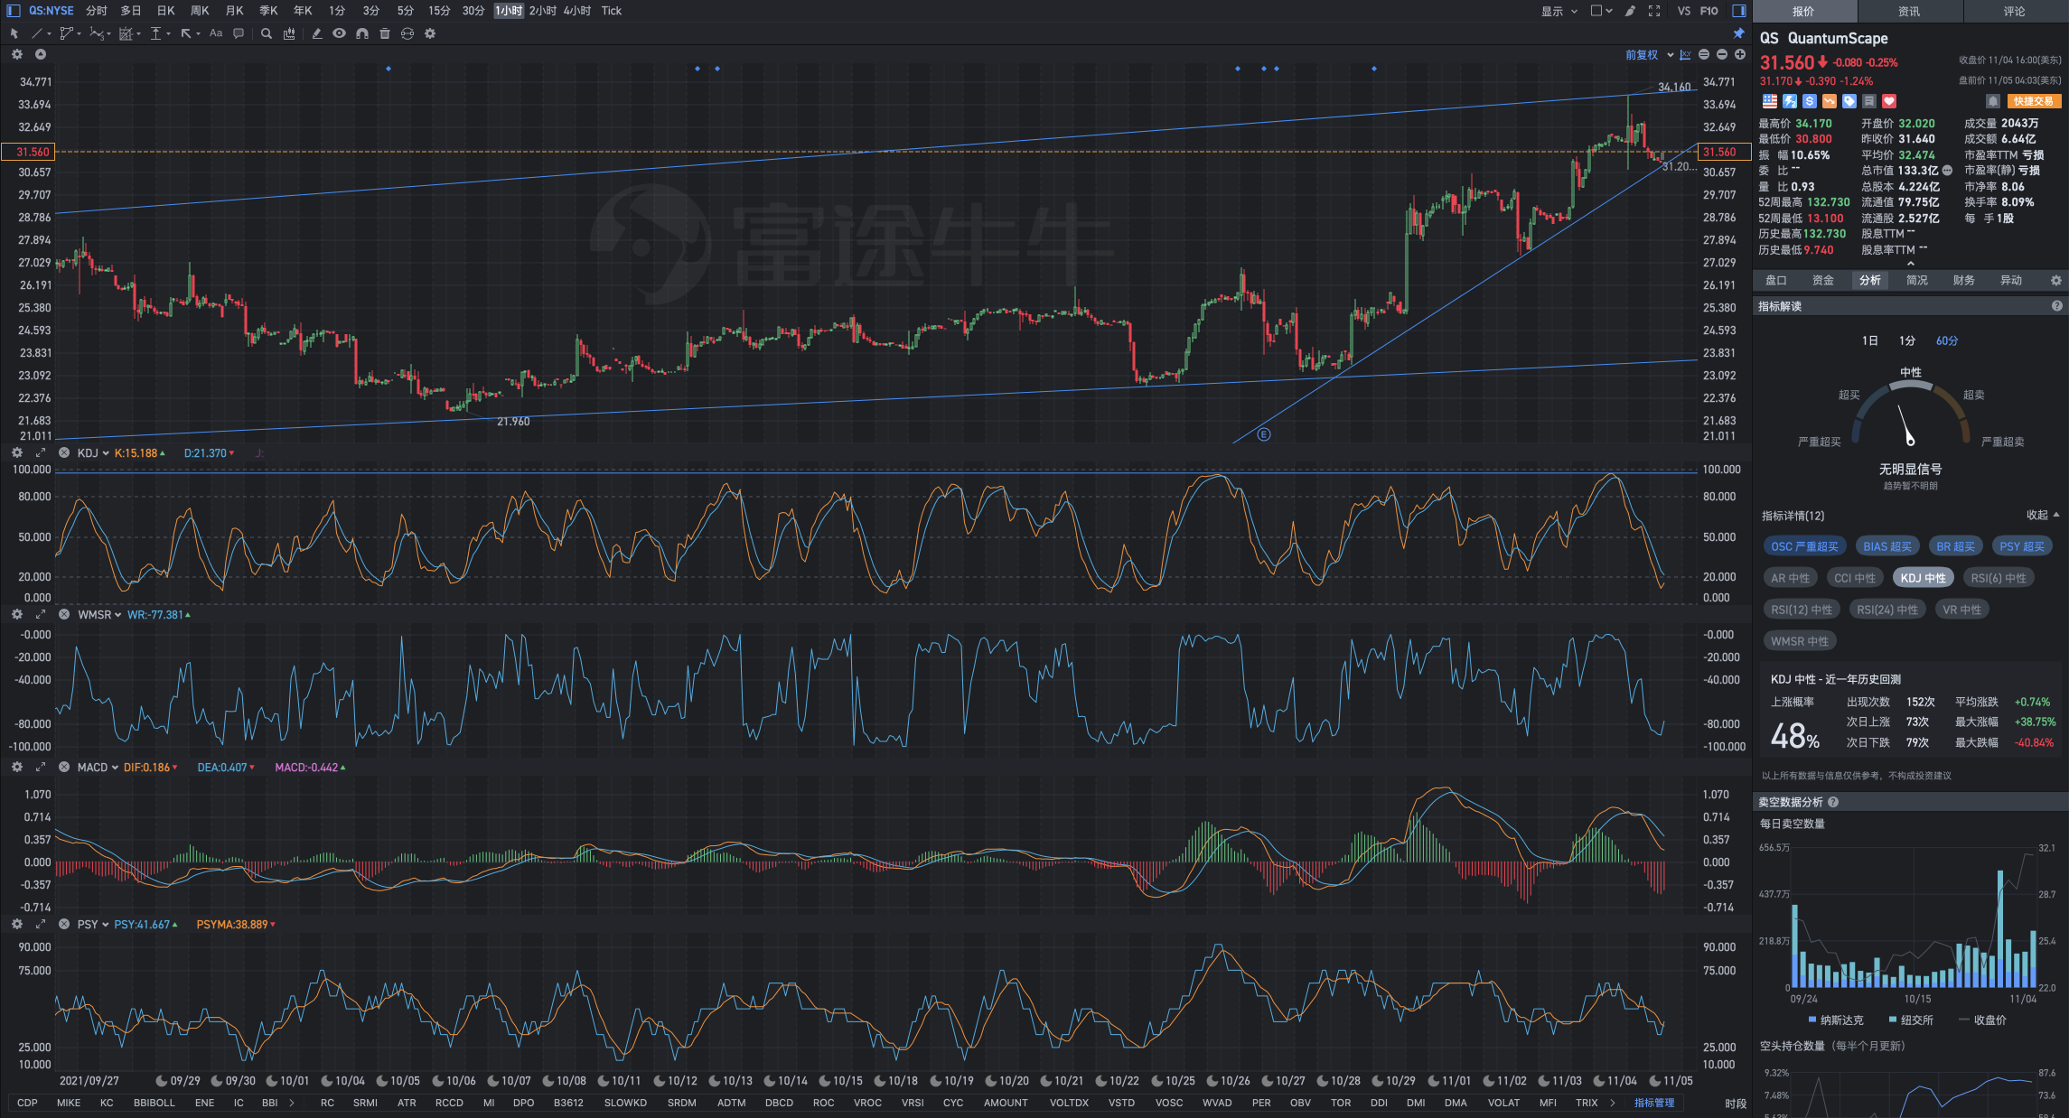Select the 4小时 timeframe
Viewport: 2069px width, 1118px height.
pyautogui.click(x=576, y=11)
